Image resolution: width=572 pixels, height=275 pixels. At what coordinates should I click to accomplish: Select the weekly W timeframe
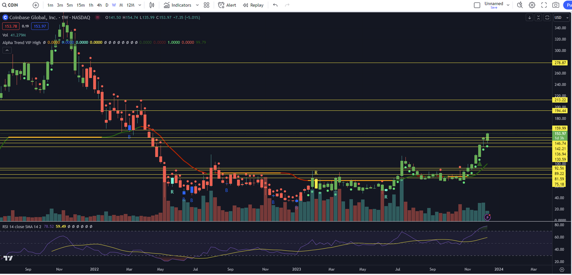(114, 5)
